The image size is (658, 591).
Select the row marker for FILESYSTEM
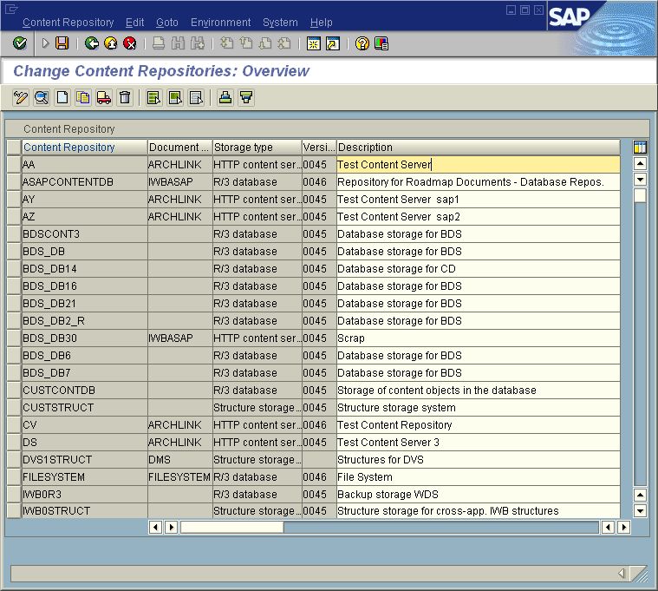[13, 477]
